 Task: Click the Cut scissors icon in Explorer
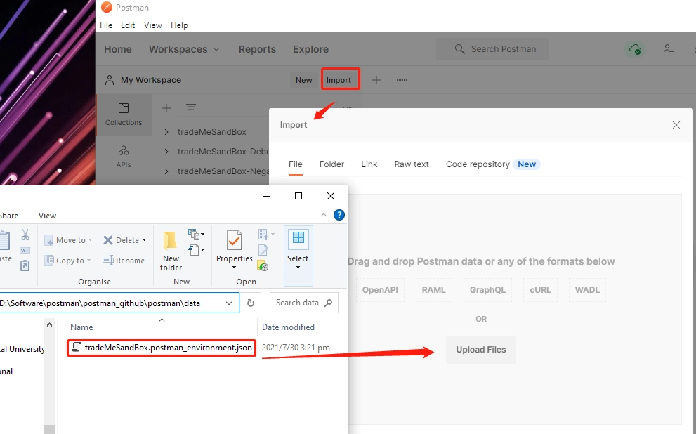25,235
